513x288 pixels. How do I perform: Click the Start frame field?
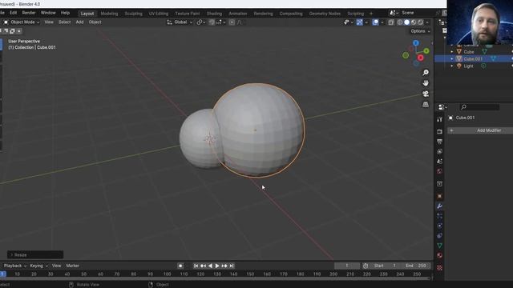click(386, 266)
